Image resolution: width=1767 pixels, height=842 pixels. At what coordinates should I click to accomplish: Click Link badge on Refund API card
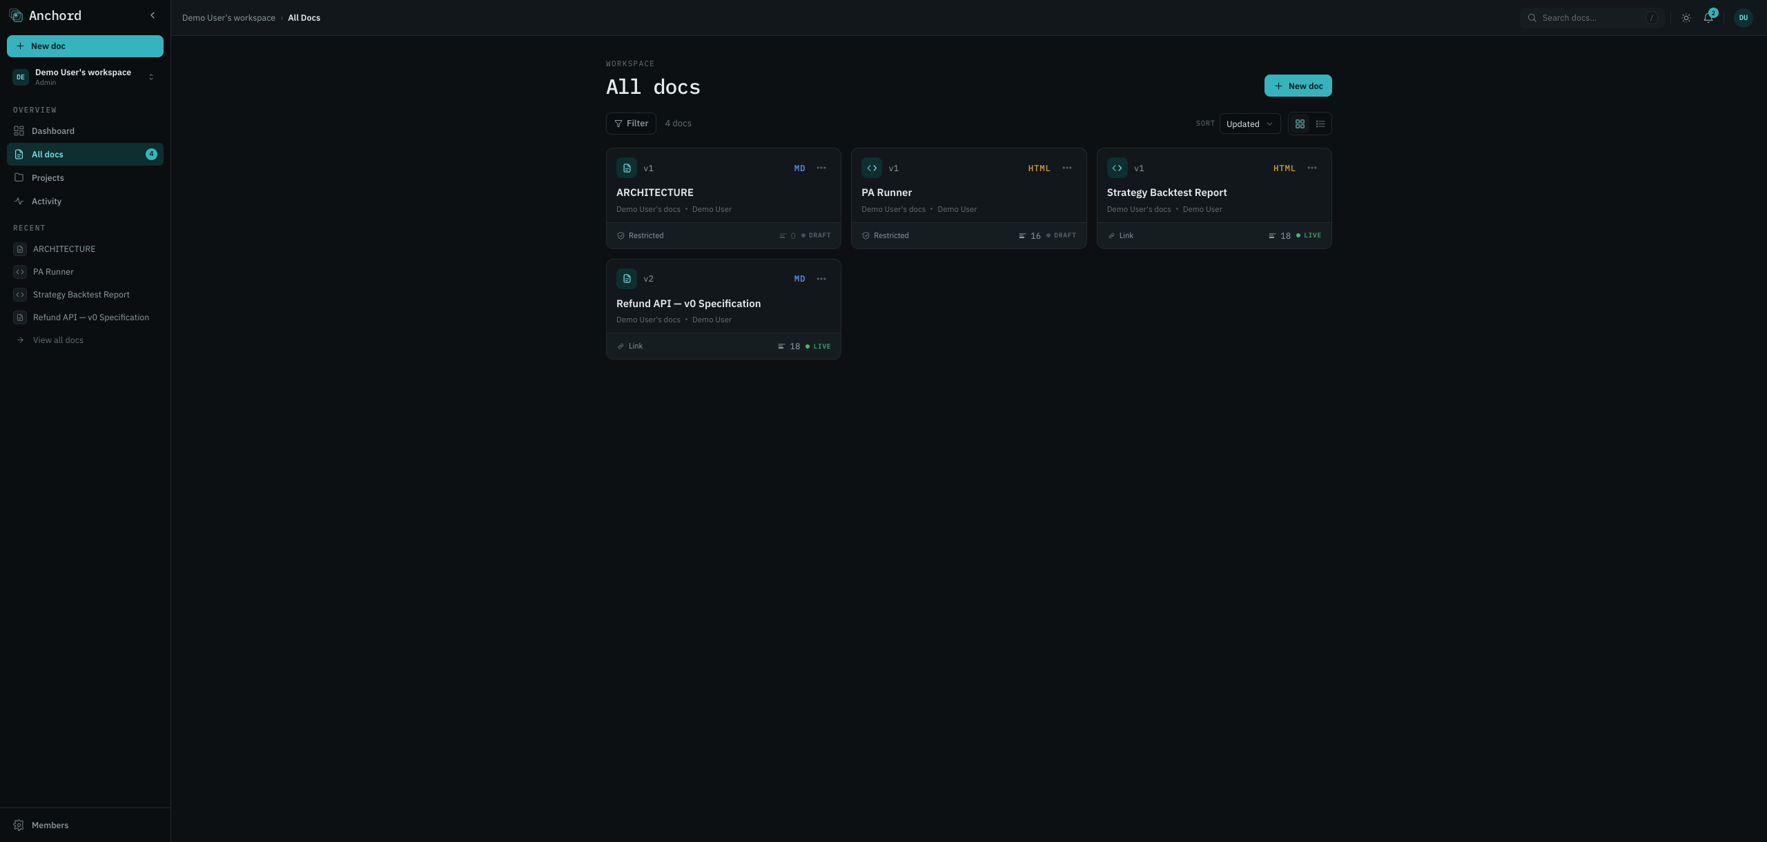(629, 346)
